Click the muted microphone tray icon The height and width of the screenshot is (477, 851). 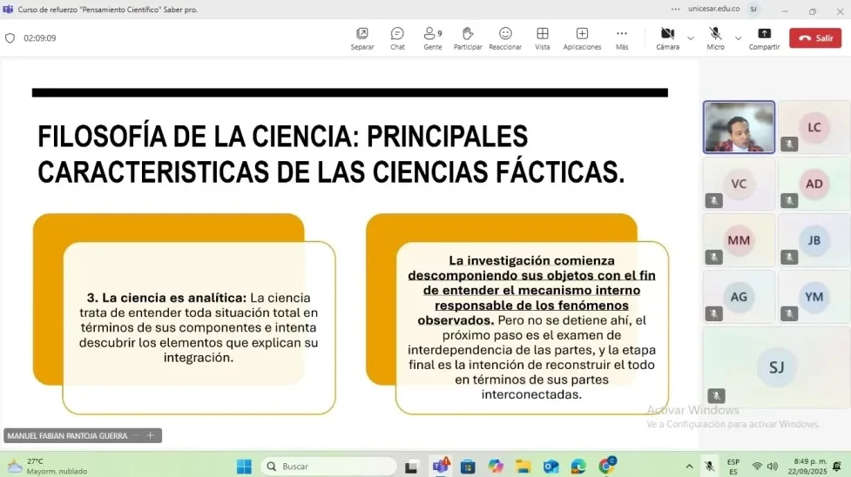pos(709,467)
